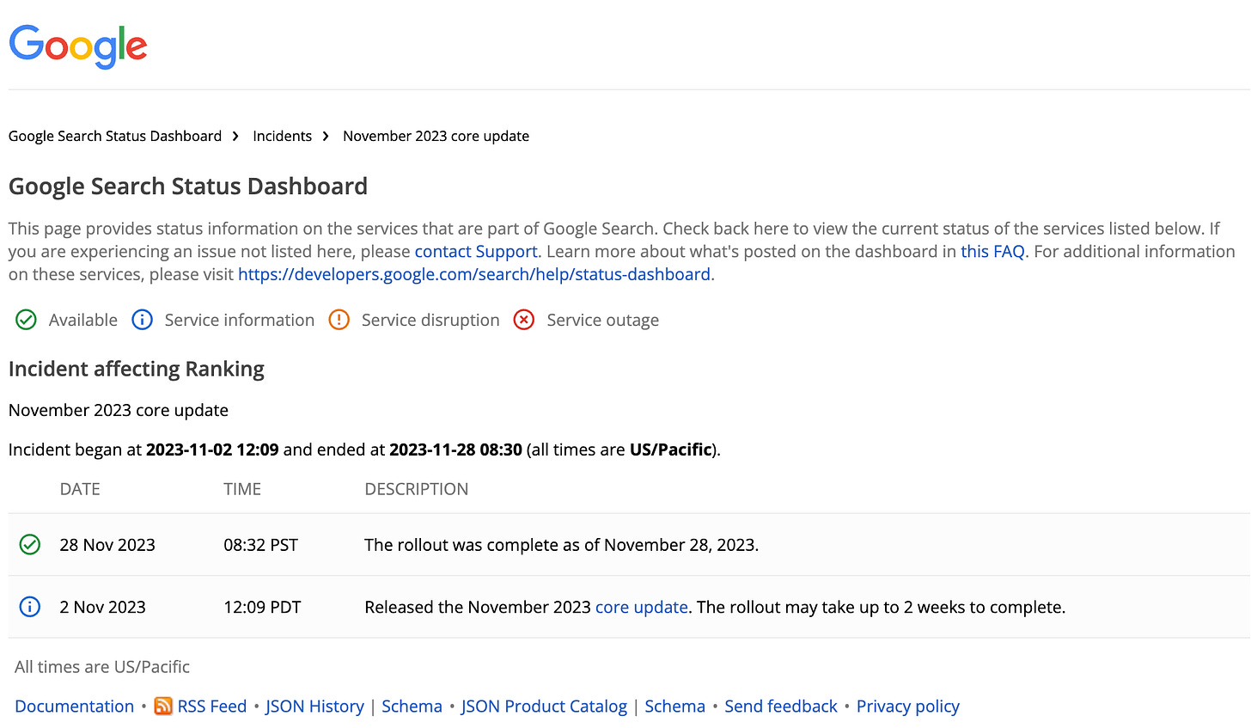
Task: Open the Documentation link
Action: tap(74, 706)
